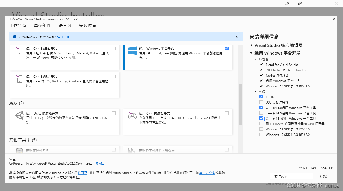This screenshot has width=343, height=191.
Task: Click the install path C:\Program Files text
Action: pos(51,164)
